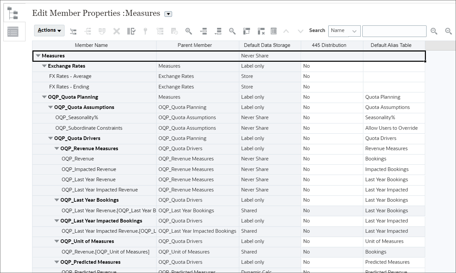Image resolution: width=456 pixels, height=273 pixels.
Task: Open the dropdown beside the Measures title
Action: [x=168, y=14]
